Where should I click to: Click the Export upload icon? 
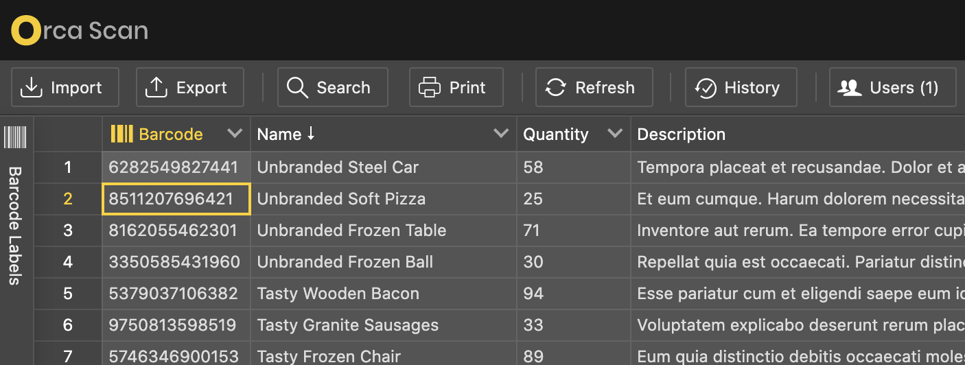(156, 88)
